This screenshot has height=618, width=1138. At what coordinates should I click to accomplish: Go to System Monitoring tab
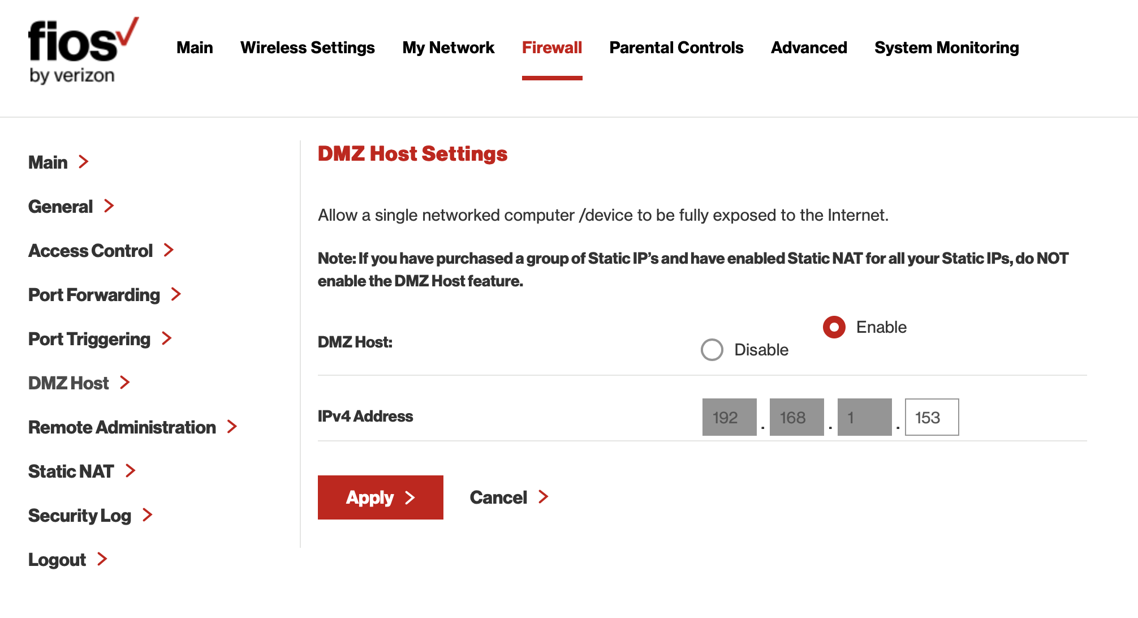(946, 48)
